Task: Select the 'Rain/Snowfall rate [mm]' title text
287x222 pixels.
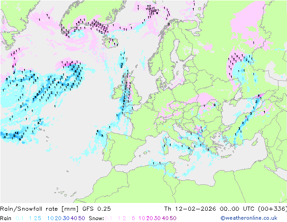Action: [39, 209]
